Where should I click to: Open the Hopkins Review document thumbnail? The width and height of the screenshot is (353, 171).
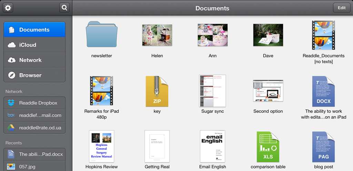(x=102, y=146)
